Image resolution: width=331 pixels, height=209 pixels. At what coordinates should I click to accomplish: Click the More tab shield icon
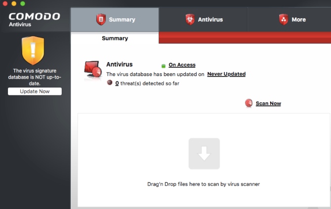point(284,19)
